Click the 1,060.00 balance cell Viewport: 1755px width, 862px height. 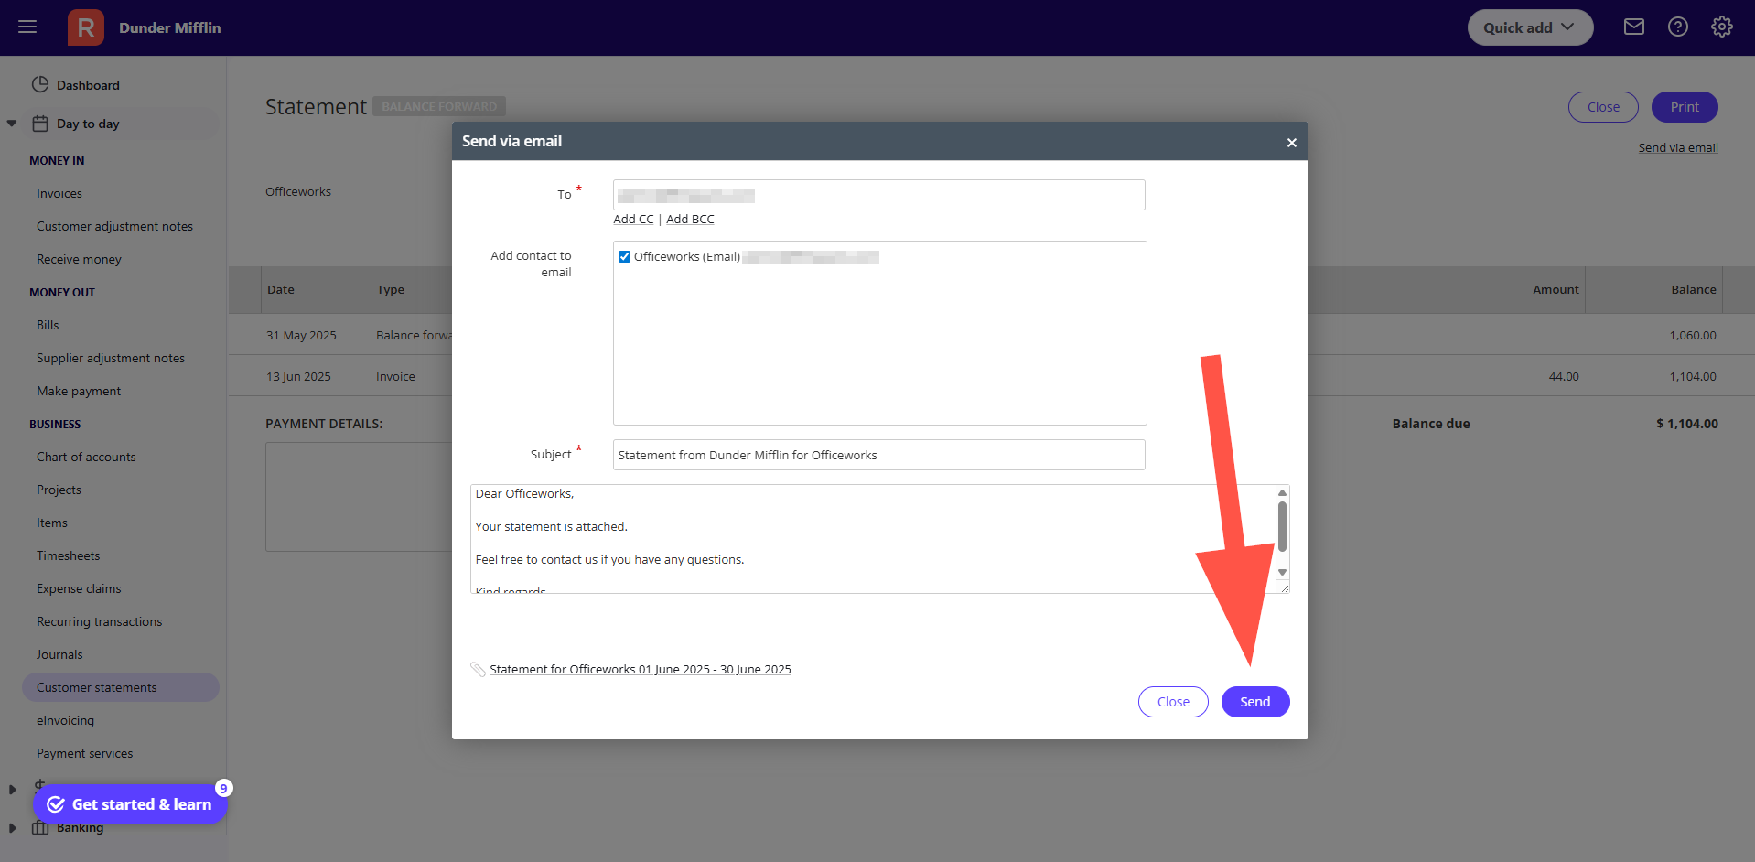coord(1693,335)
